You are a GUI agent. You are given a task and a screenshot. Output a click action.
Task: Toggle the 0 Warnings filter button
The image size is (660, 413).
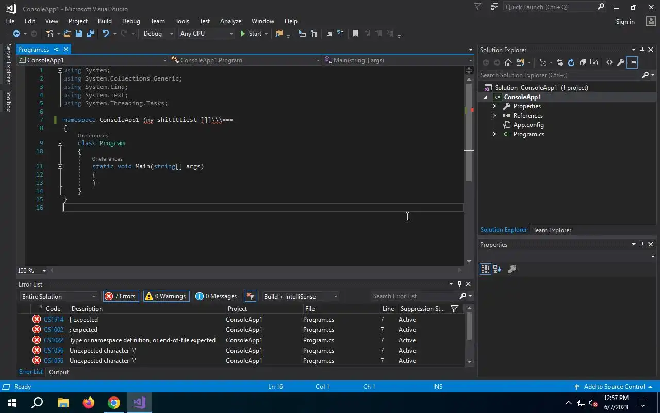pos(166,296)
